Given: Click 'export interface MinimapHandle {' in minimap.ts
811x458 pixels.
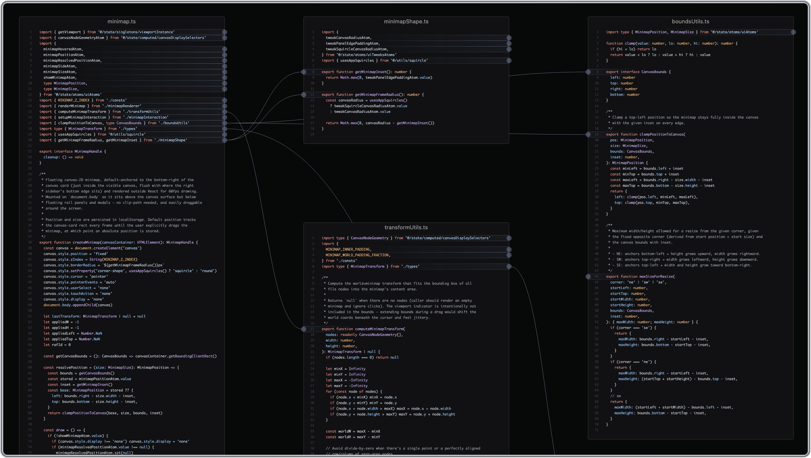Looking at the screenshot, I should (x=73, y=151).
